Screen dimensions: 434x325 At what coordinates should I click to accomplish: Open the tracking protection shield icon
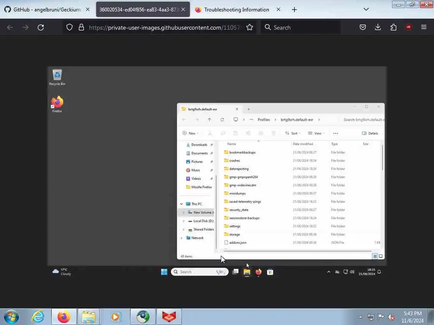coord(70,27)
